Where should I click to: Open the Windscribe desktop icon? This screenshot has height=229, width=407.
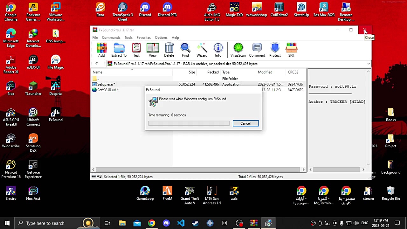tap(11, 141)
